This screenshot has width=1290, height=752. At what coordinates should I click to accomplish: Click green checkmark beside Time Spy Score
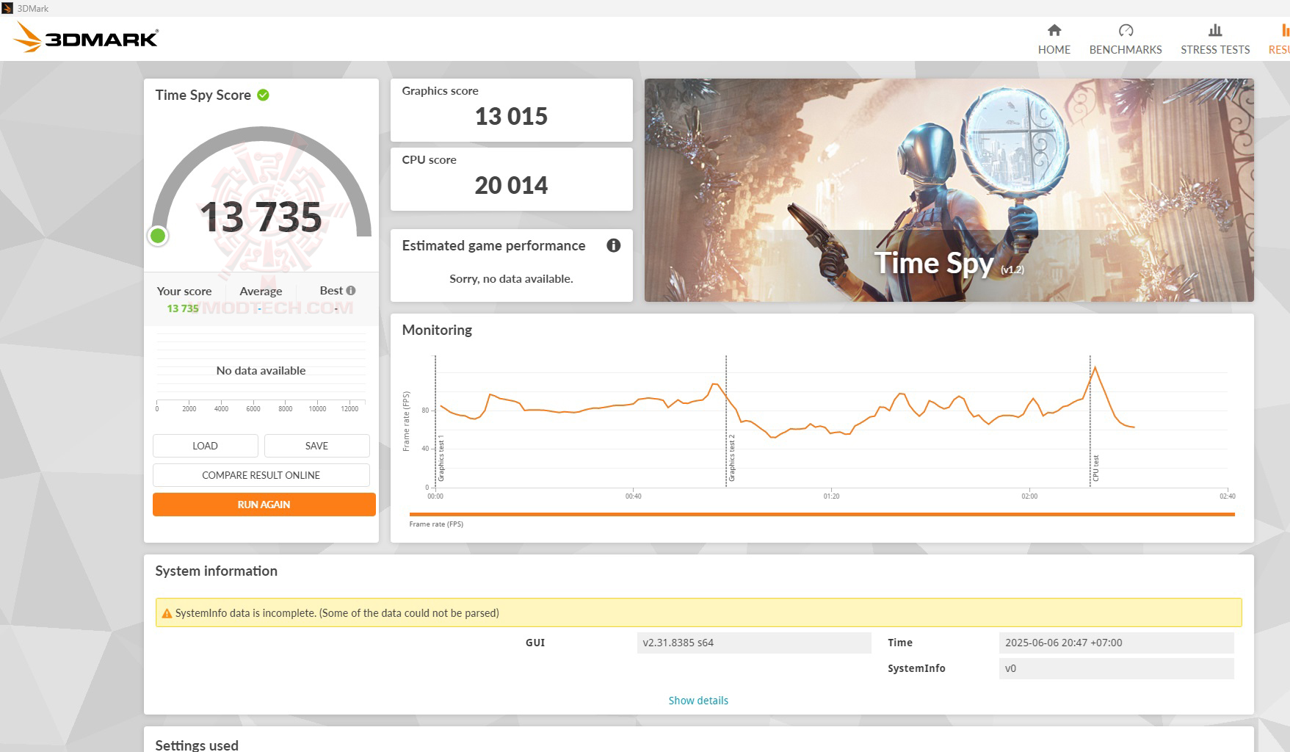pyautogui.click(x=264, y=94)
